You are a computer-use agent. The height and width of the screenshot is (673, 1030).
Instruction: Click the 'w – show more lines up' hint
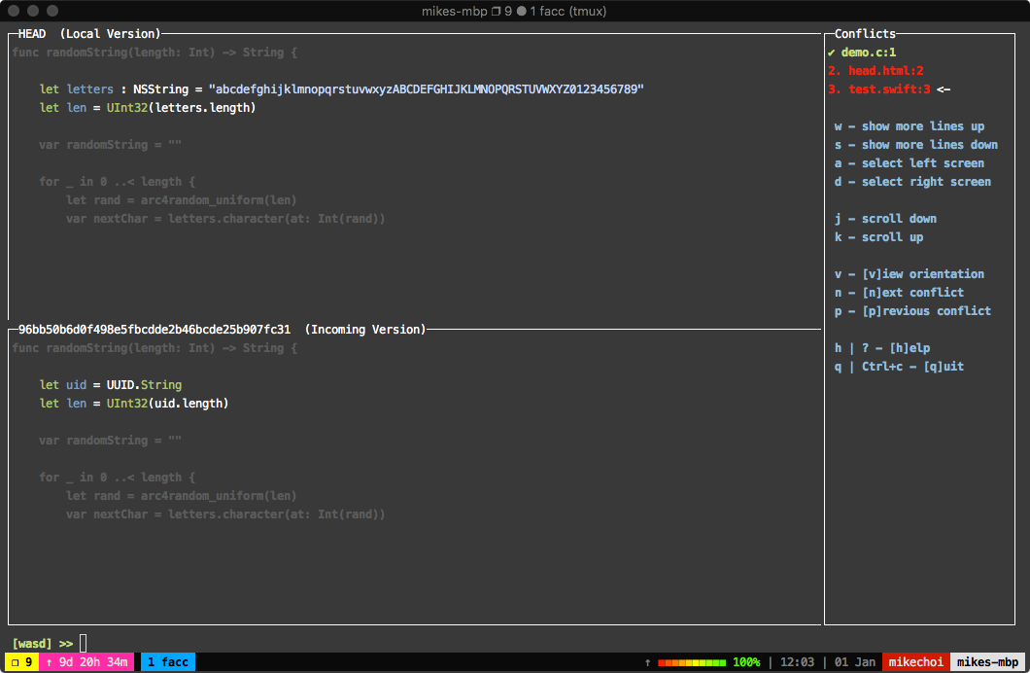pyautogui.click(x=910, y=125)
